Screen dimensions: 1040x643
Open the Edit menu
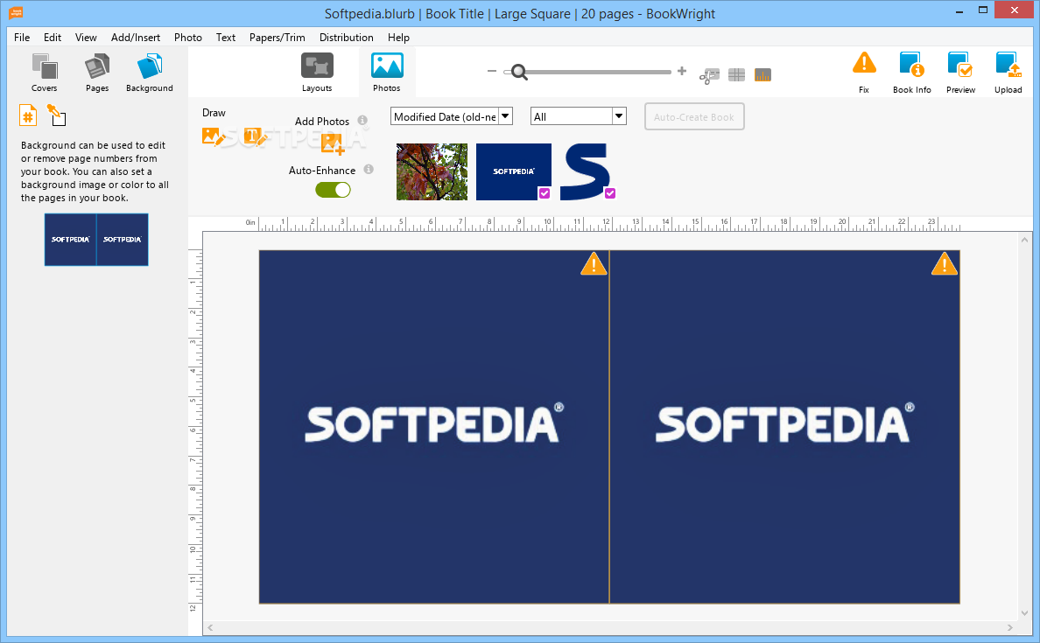(x=53, y=37)
